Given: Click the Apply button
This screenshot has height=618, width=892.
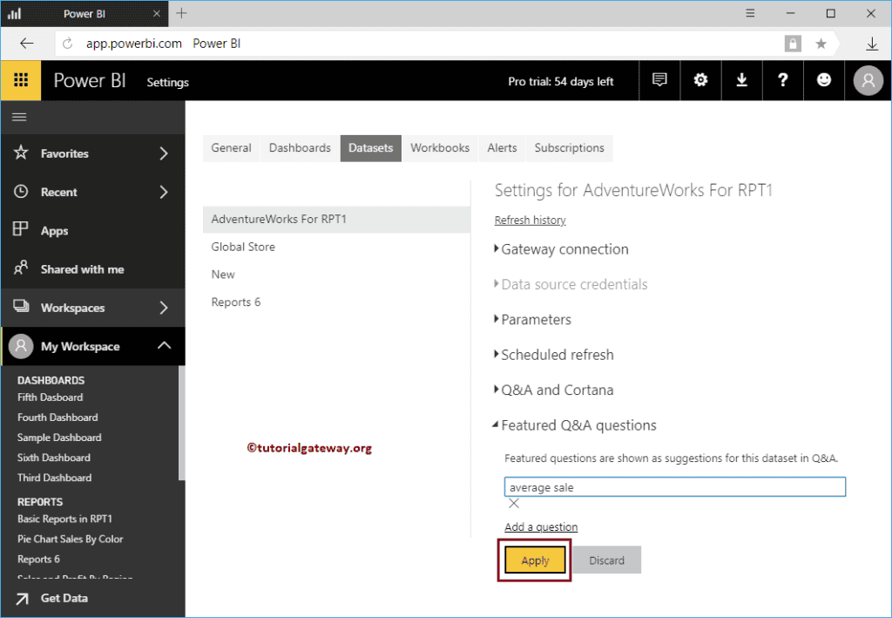Looking at the screenshot, I should [x=535, y=560].
